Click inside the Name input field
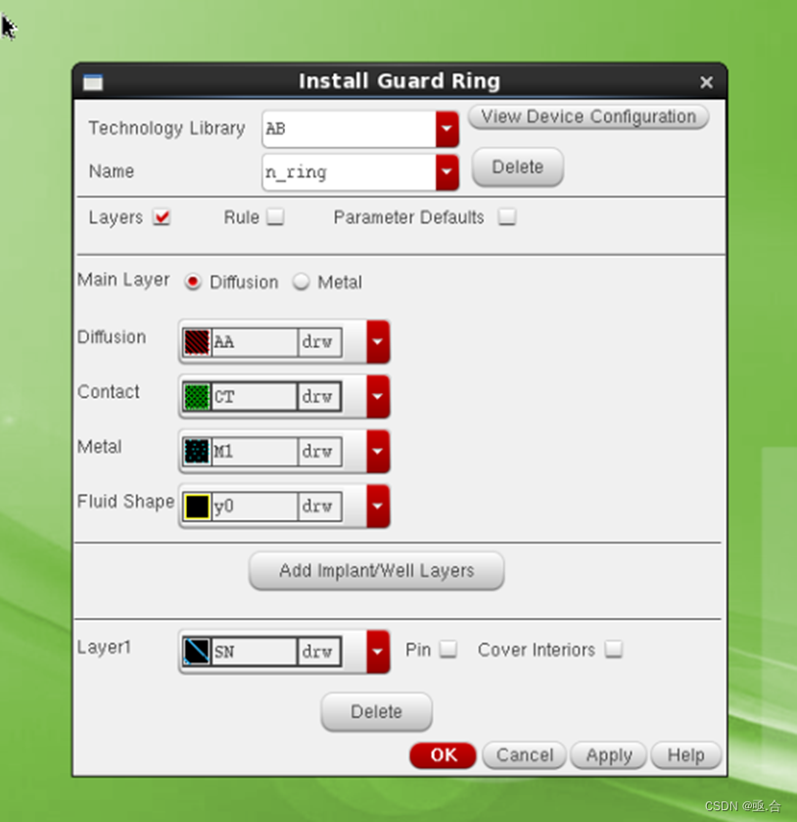Image resolution: width=797 pixels, height=822 pixels. point(343,170)
